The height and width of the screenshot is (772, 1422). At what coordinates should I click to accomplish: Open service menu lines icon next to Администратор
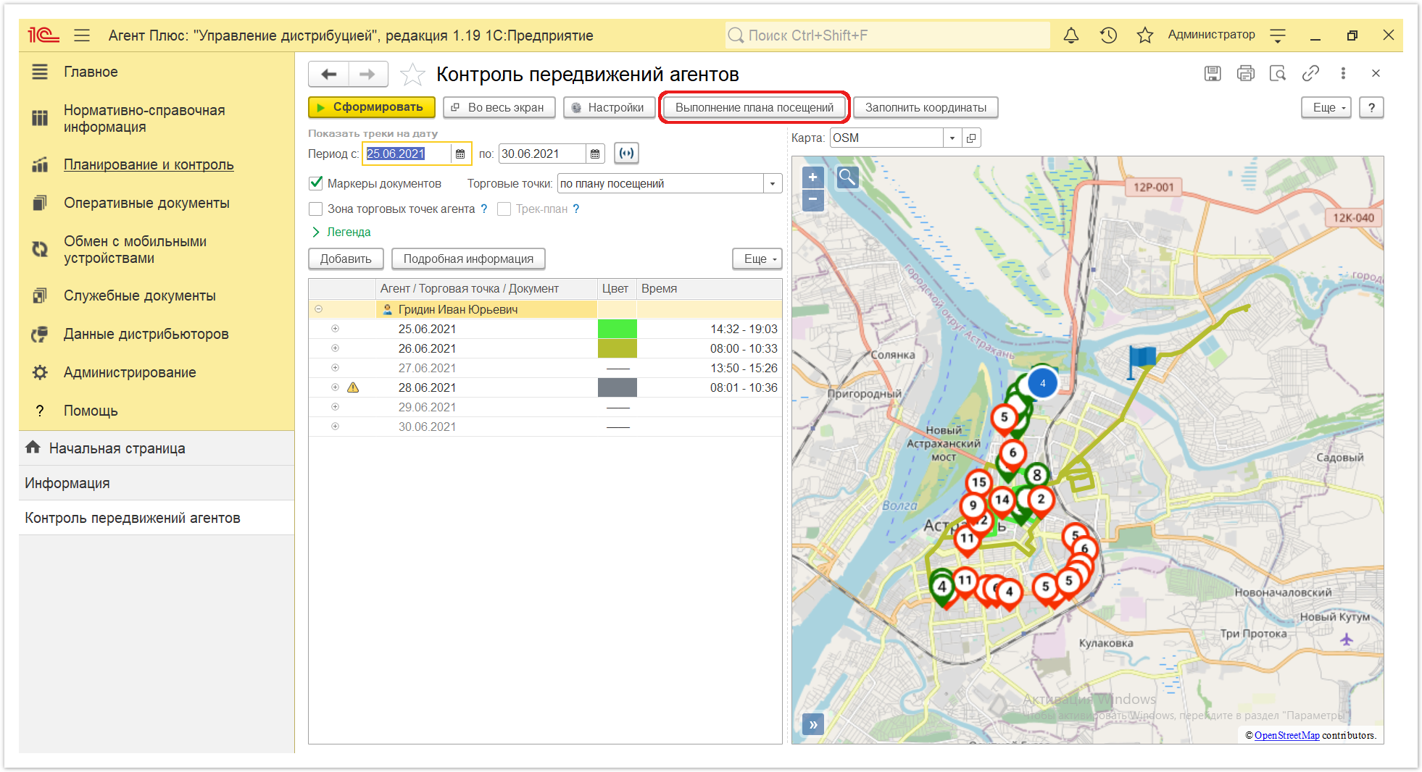[x=1278, y=35]
